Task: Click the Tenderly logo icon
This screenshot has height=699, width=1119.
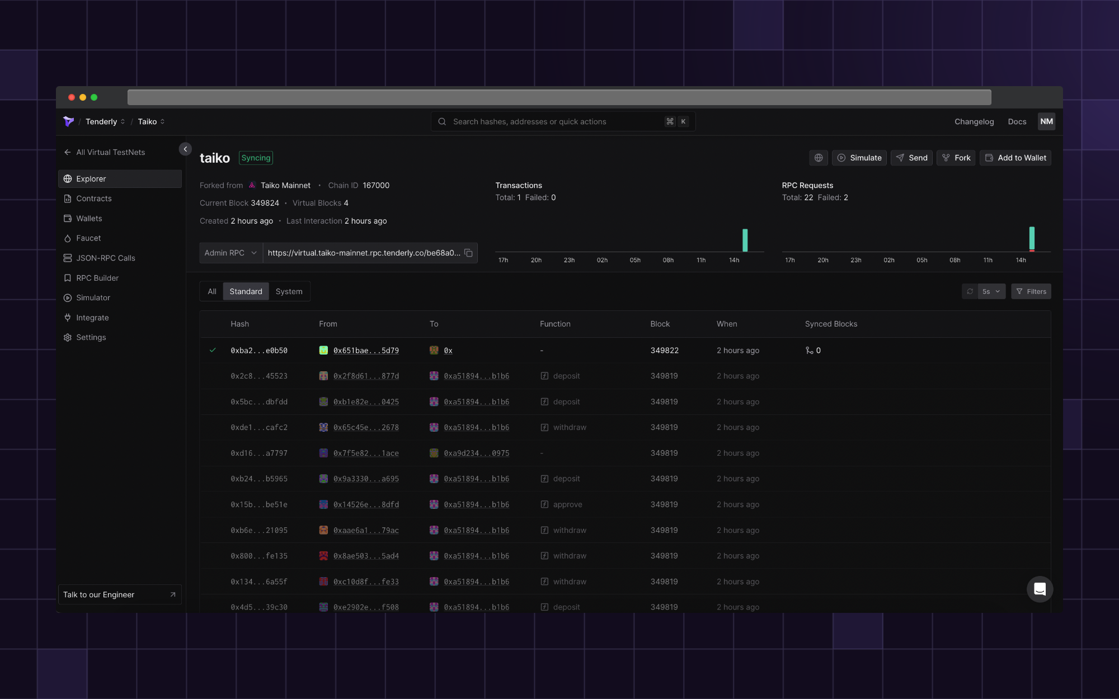Action: (69, 121)
